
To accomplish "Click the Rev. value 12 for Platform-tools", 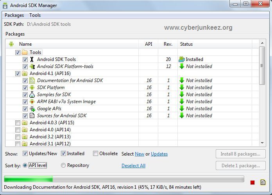I will click(x=168, y=66).
